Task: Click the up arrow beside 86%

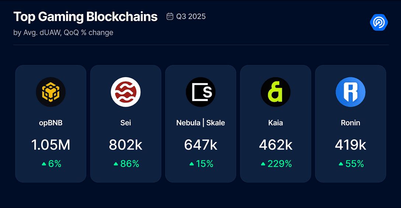Action: point(116,164)
